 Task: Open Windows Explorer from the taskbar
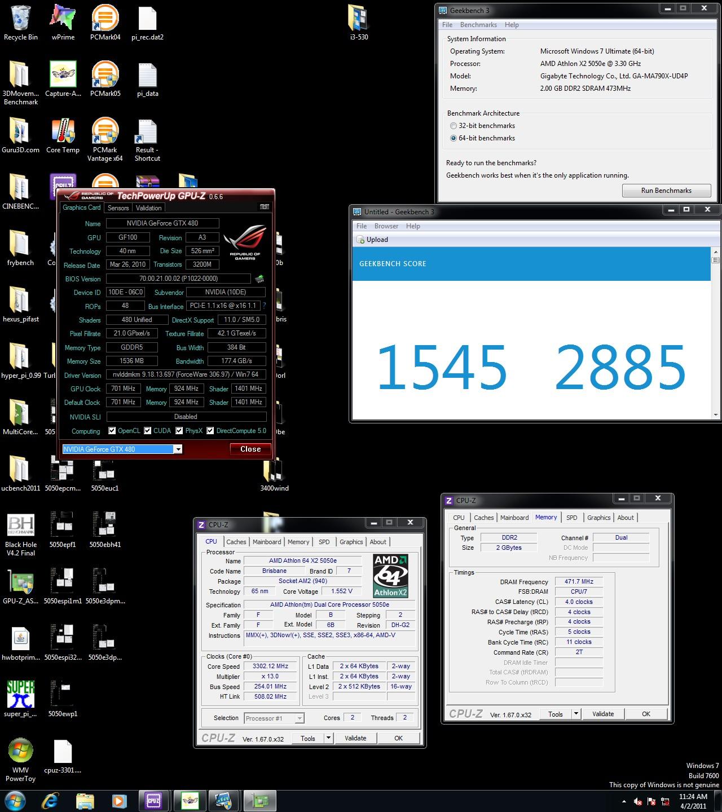[x=85, y=800]
